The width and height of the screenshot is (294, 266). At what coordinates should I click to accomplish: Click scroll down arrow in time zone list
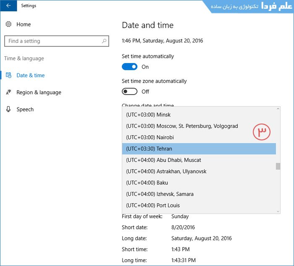pyautogui.click(x=278, y=211)
